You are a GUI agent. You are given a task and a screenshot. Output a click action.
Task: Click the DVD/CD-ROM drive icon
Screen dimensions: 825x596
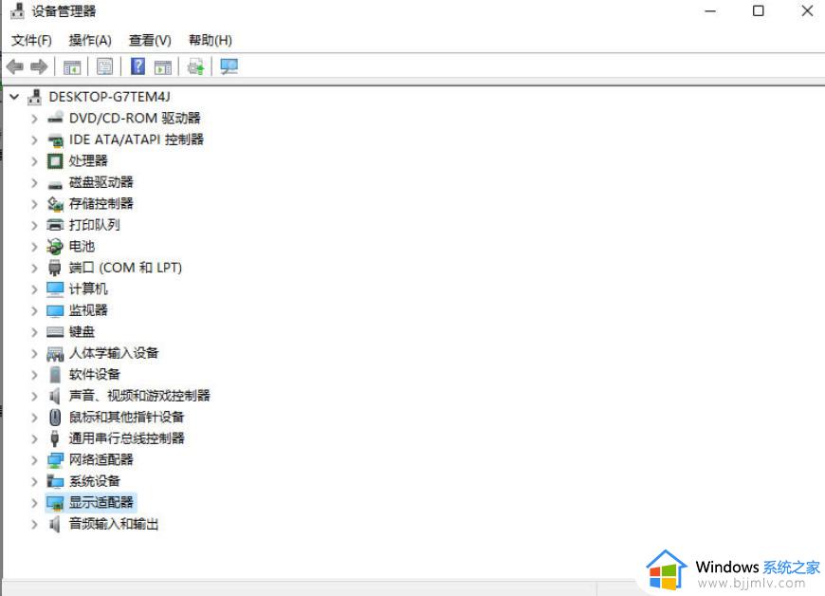(x=55, y=118)
